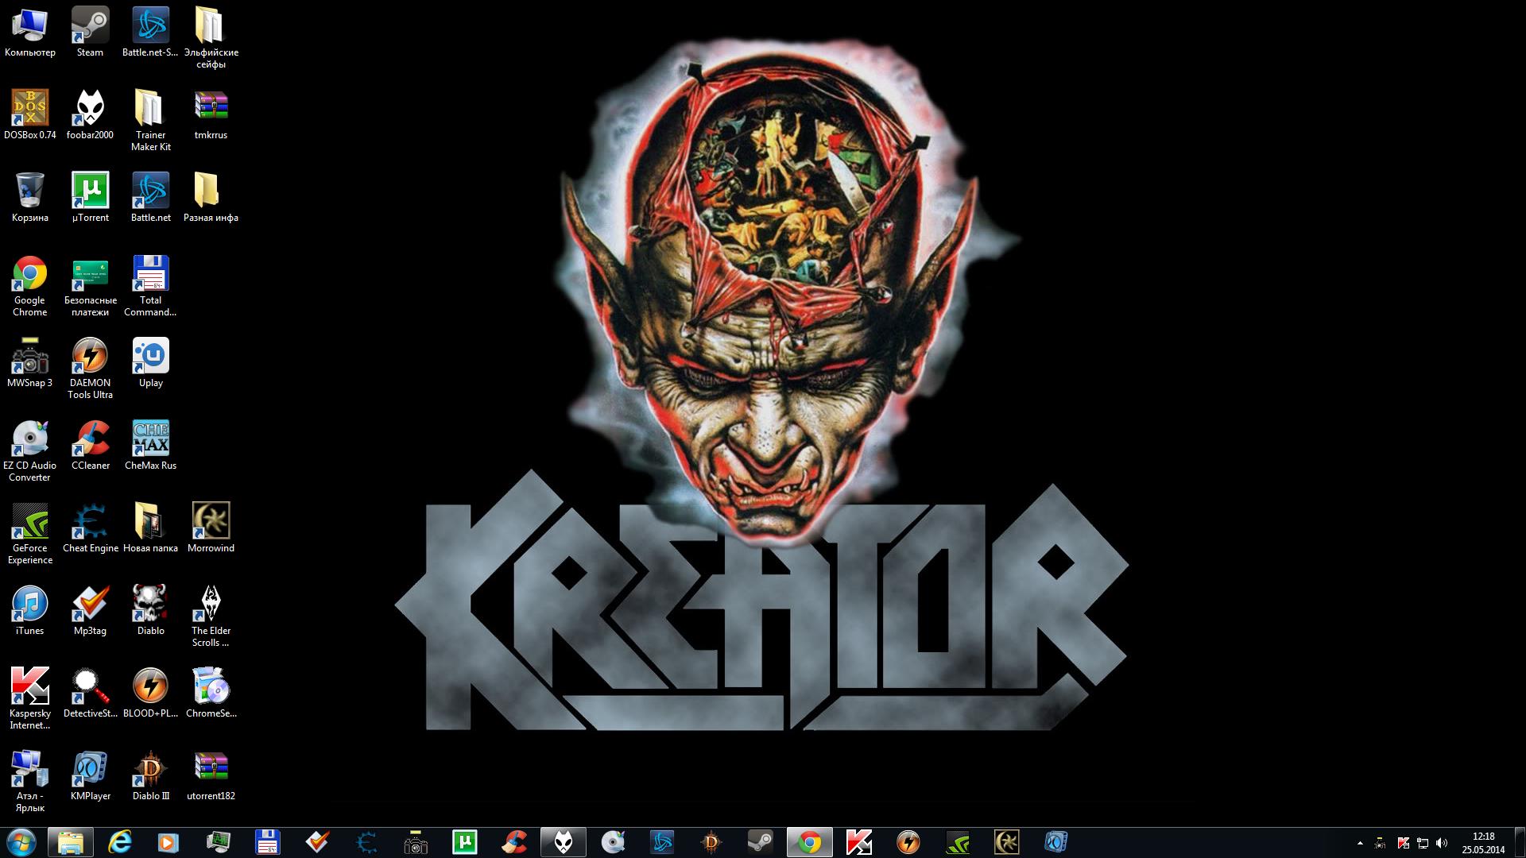Select the Diablo skull shortcut
The height and width of the screenshot is (858, 1526).
pos(150,612)
